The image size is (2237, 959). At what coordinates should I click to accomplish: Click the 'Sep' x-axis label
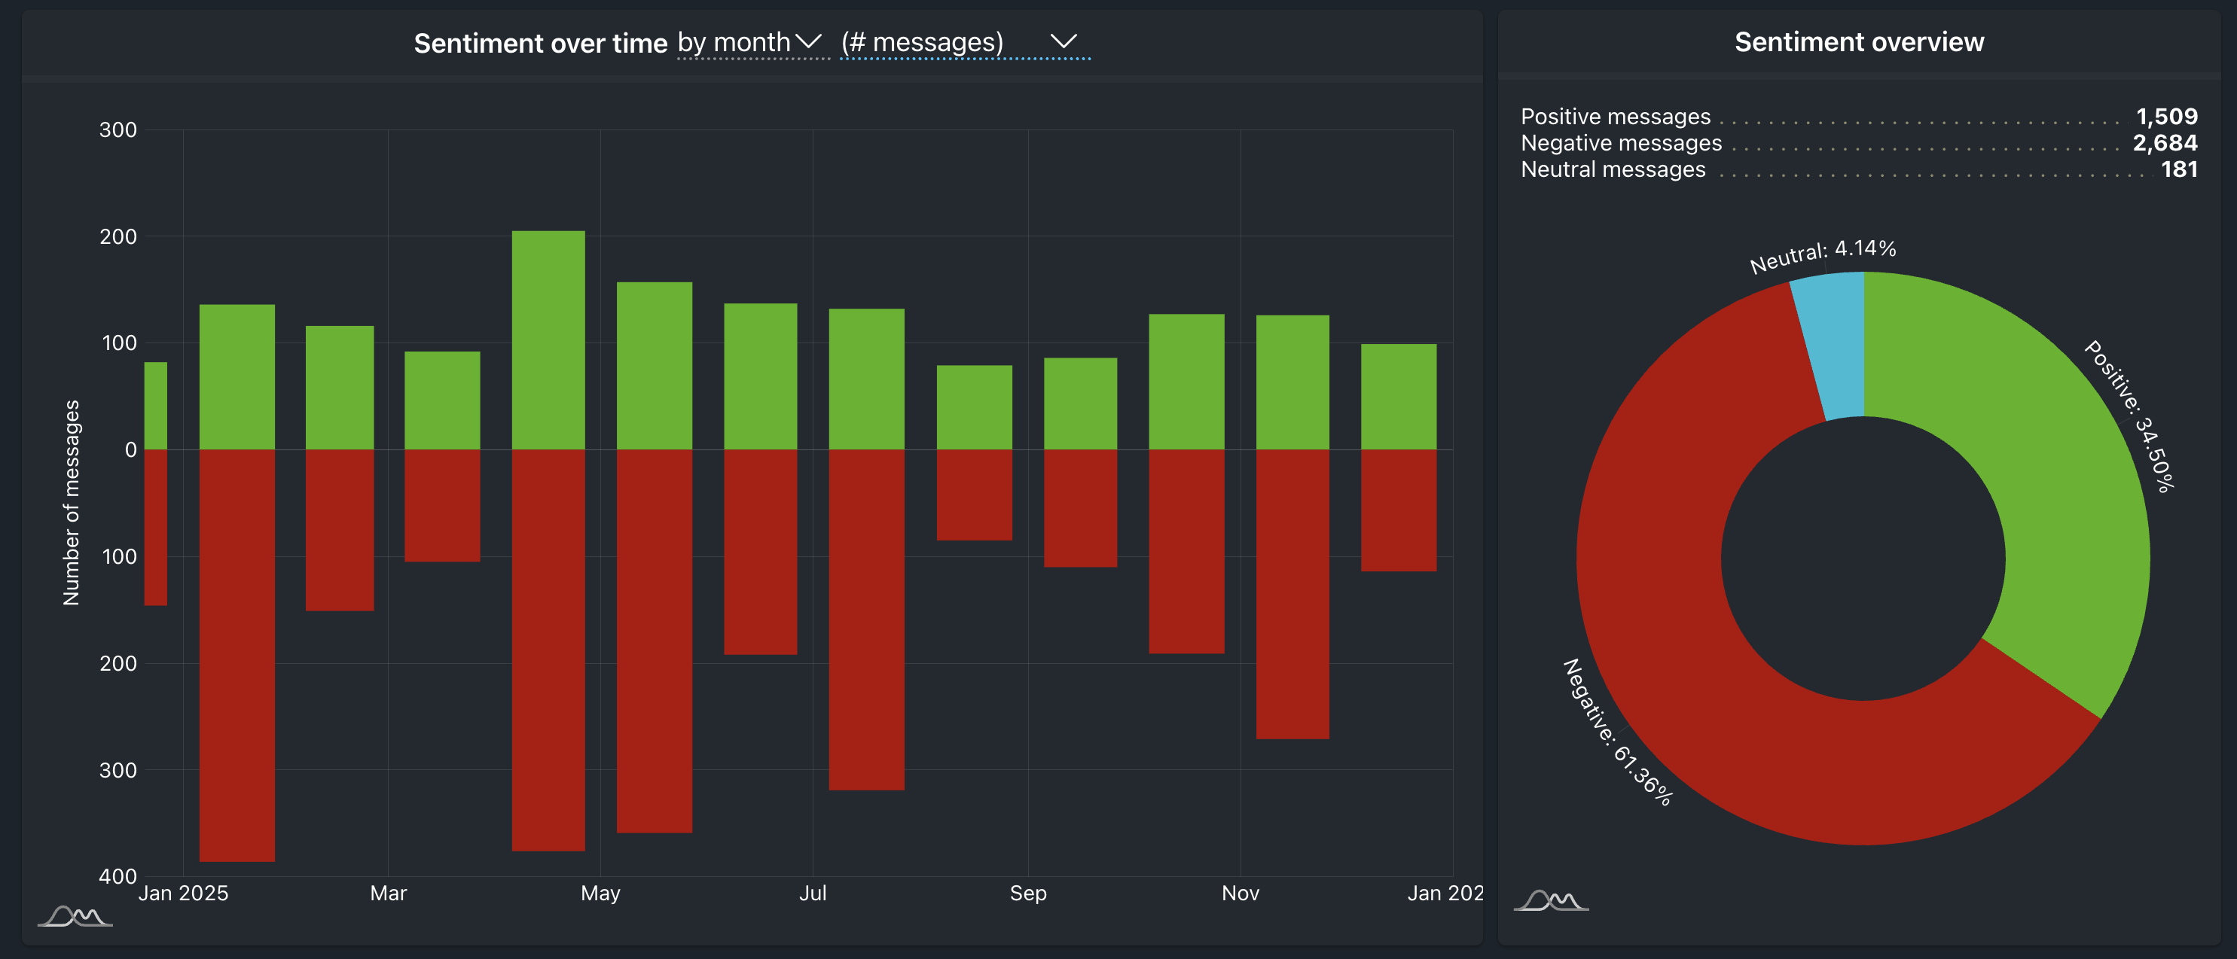point(1027,893)
